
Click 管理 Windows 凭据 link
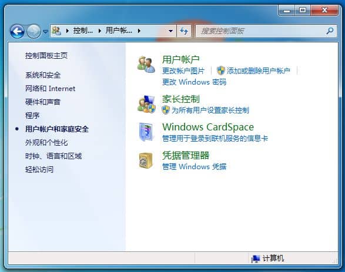click(x=194, y=167)
